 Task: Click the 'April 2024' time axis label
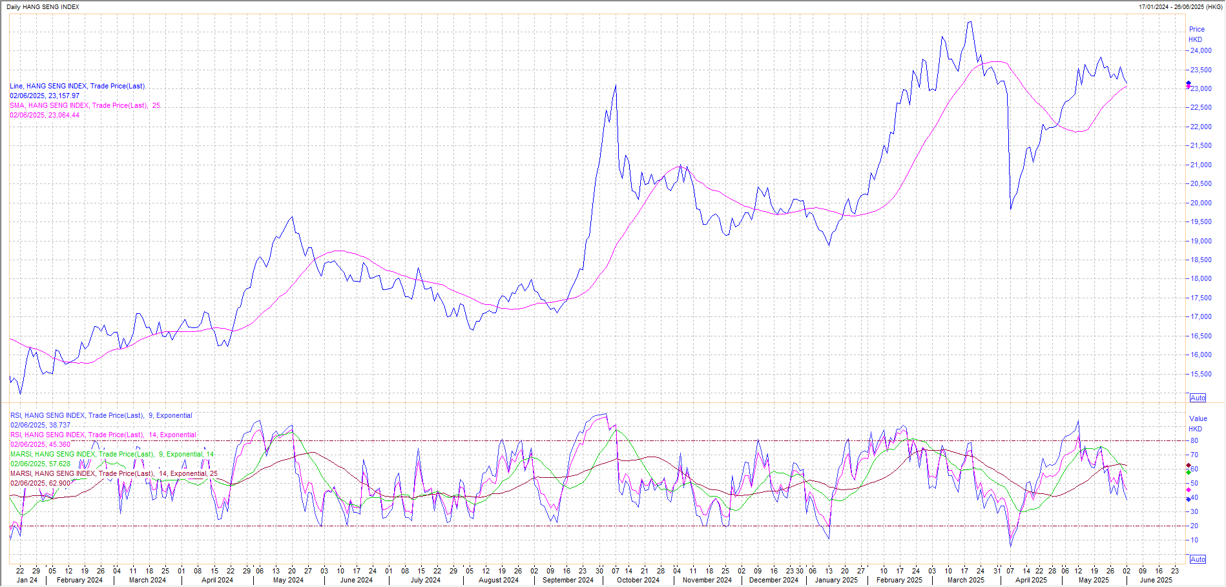click(217, 580)
